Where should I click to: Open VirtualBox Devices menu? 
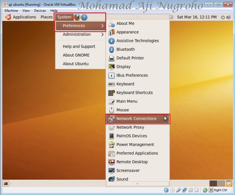click(40, 11)
